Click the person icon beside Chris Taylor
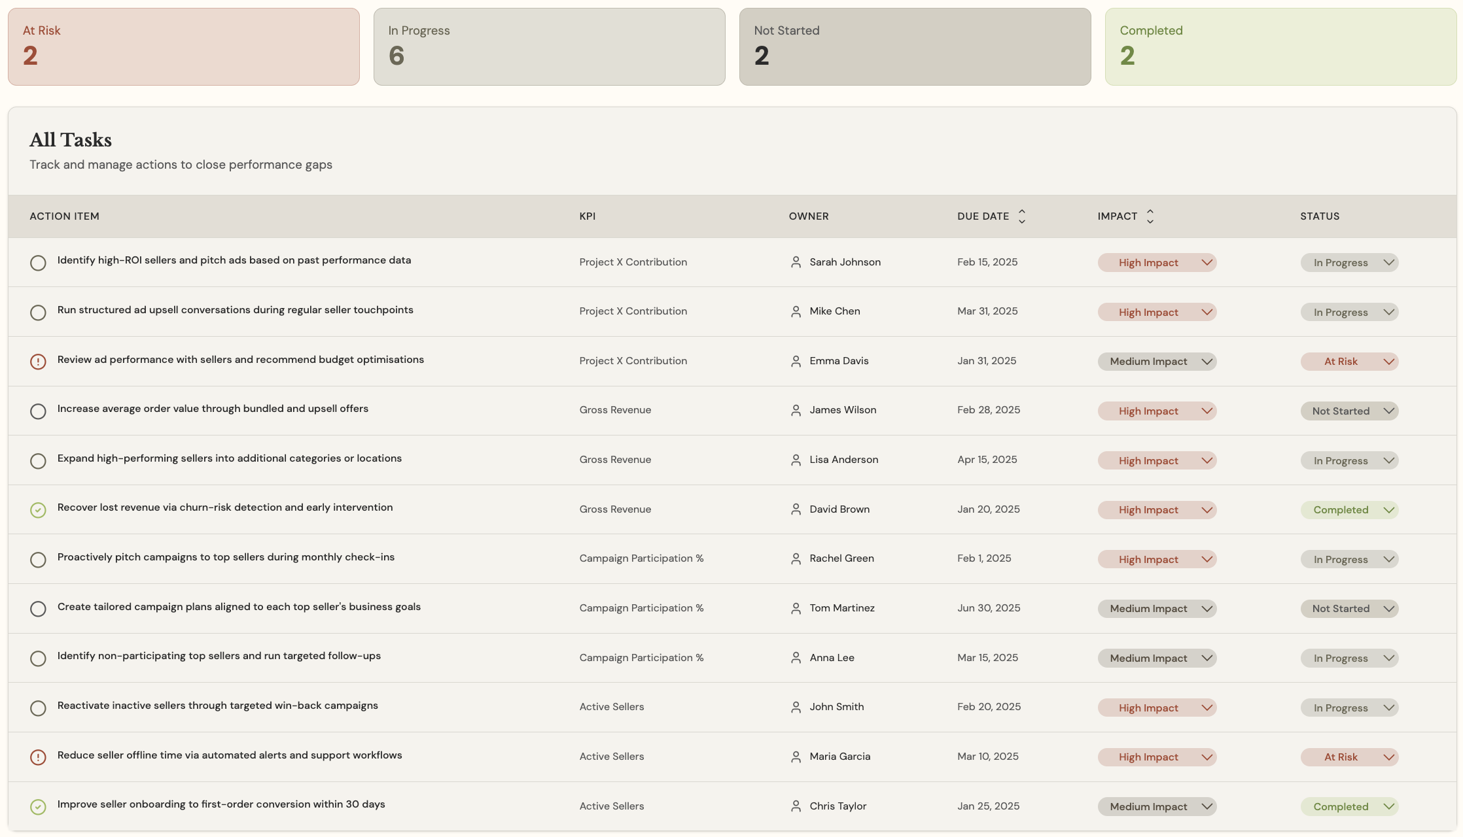This screenshot has width=1463, height=837. (796, 806)
